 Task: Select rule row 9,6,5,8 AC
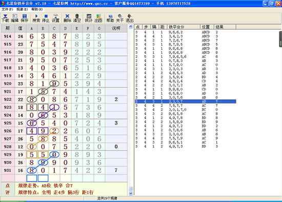(186, 114)
